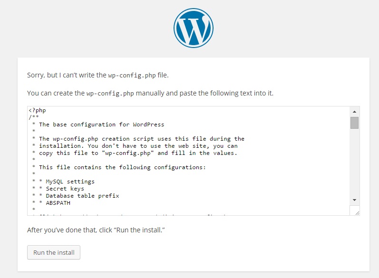Click the 'installation. You don't have to use' line

(138, 146)
